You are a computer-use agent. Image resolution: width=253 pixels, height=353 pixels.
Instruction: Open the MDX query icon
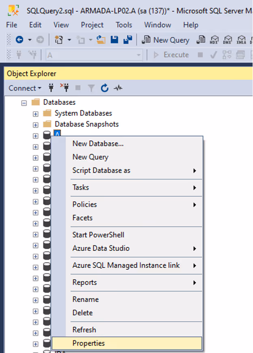coord(214,40)
